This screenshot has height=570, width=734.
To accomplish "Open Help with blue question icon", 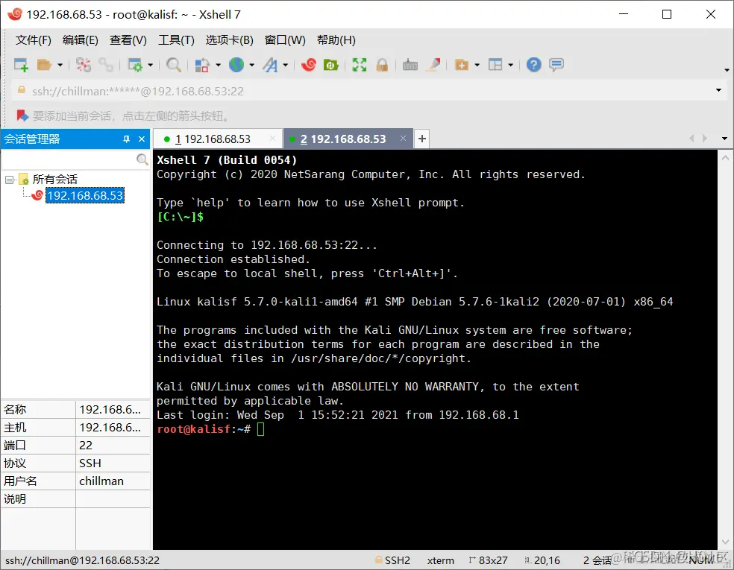I will [533, 65].
